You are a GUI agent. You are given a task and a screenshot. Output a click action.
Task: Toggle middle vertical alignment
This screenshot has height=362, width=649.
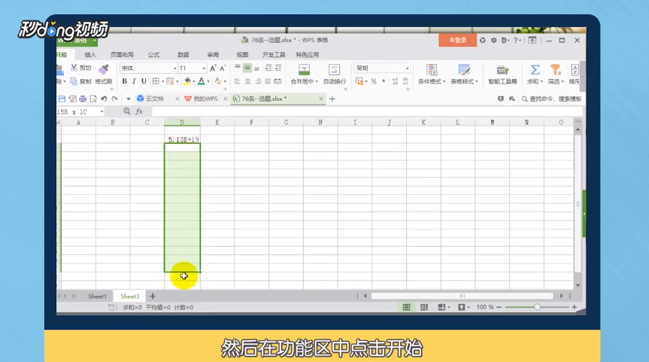(247, 68)
